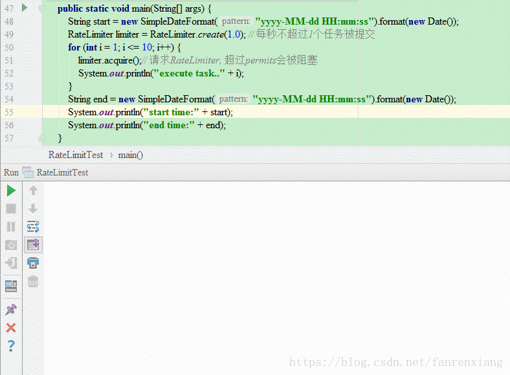Viewport: 510px width, 375px height.
Task: Click "limiter.acquire()" on line 51
Action: pos(109,60)
